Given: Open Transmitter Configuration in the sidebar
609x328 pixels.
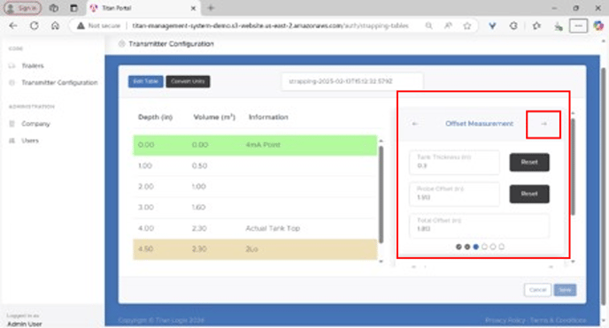Looking at the screenshot, I should pos(59,82).
